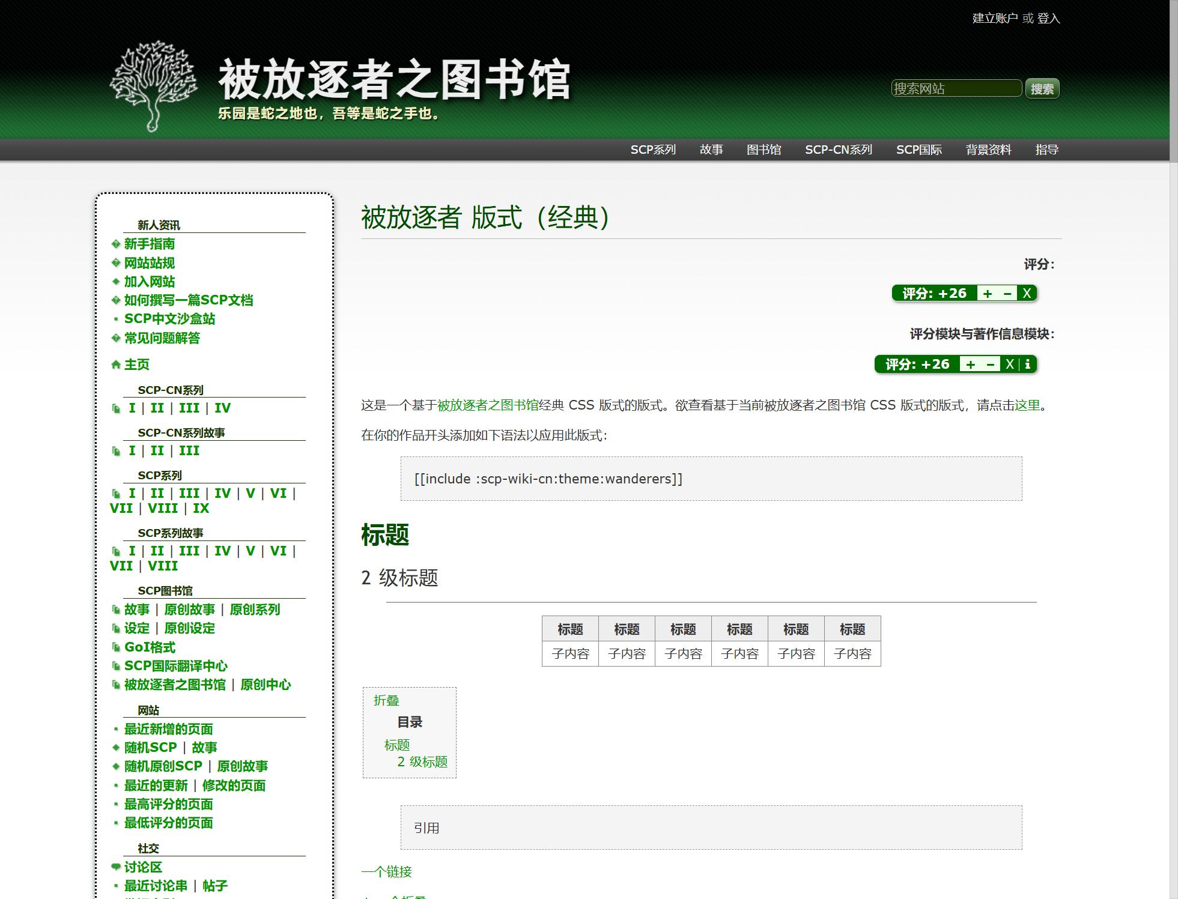
Task: Click 登入 login link
Action: click(x=1048, y=19)
